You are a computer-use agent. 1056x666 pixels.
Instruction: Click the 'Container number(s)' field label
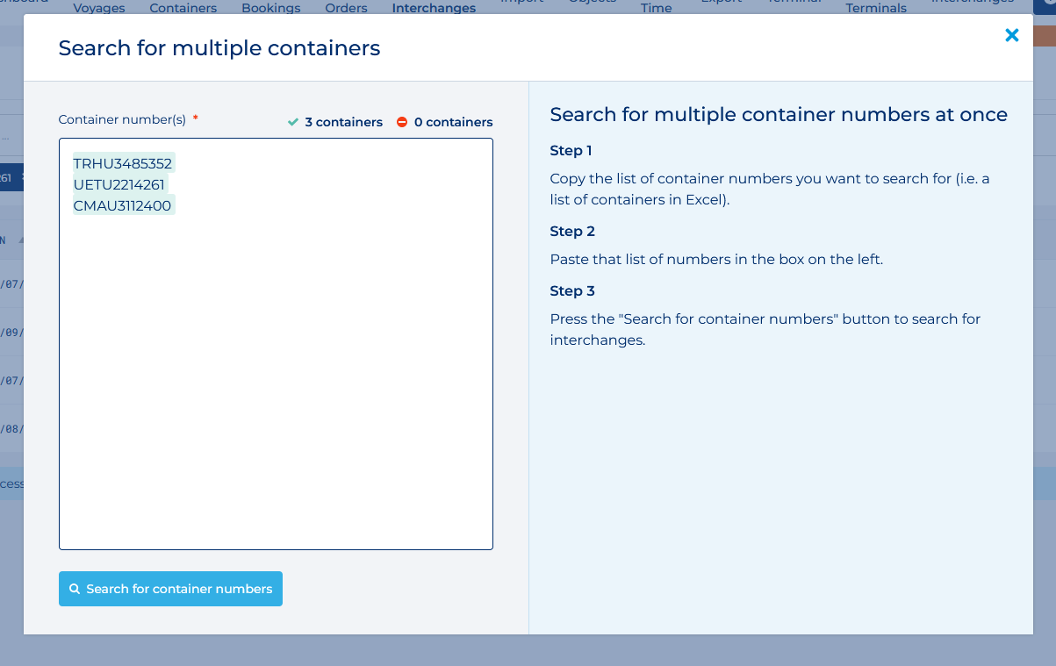pyautogui.click(x=122, y=118)
